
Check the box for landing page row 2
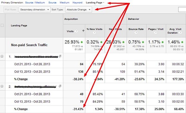pos(2,86)
